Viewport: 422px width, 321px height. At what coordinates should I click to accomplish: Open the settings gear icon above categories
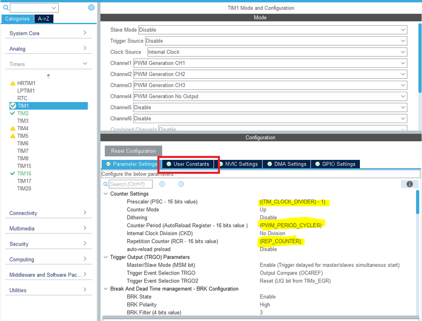[x=91, y=8]
